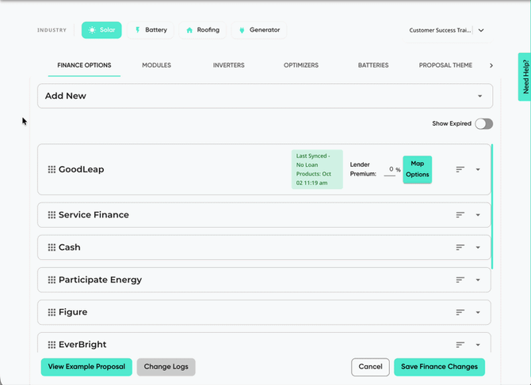
Task: Click the Figure drag handle icon
Action: pyautogui.click(x=52, y=312)
